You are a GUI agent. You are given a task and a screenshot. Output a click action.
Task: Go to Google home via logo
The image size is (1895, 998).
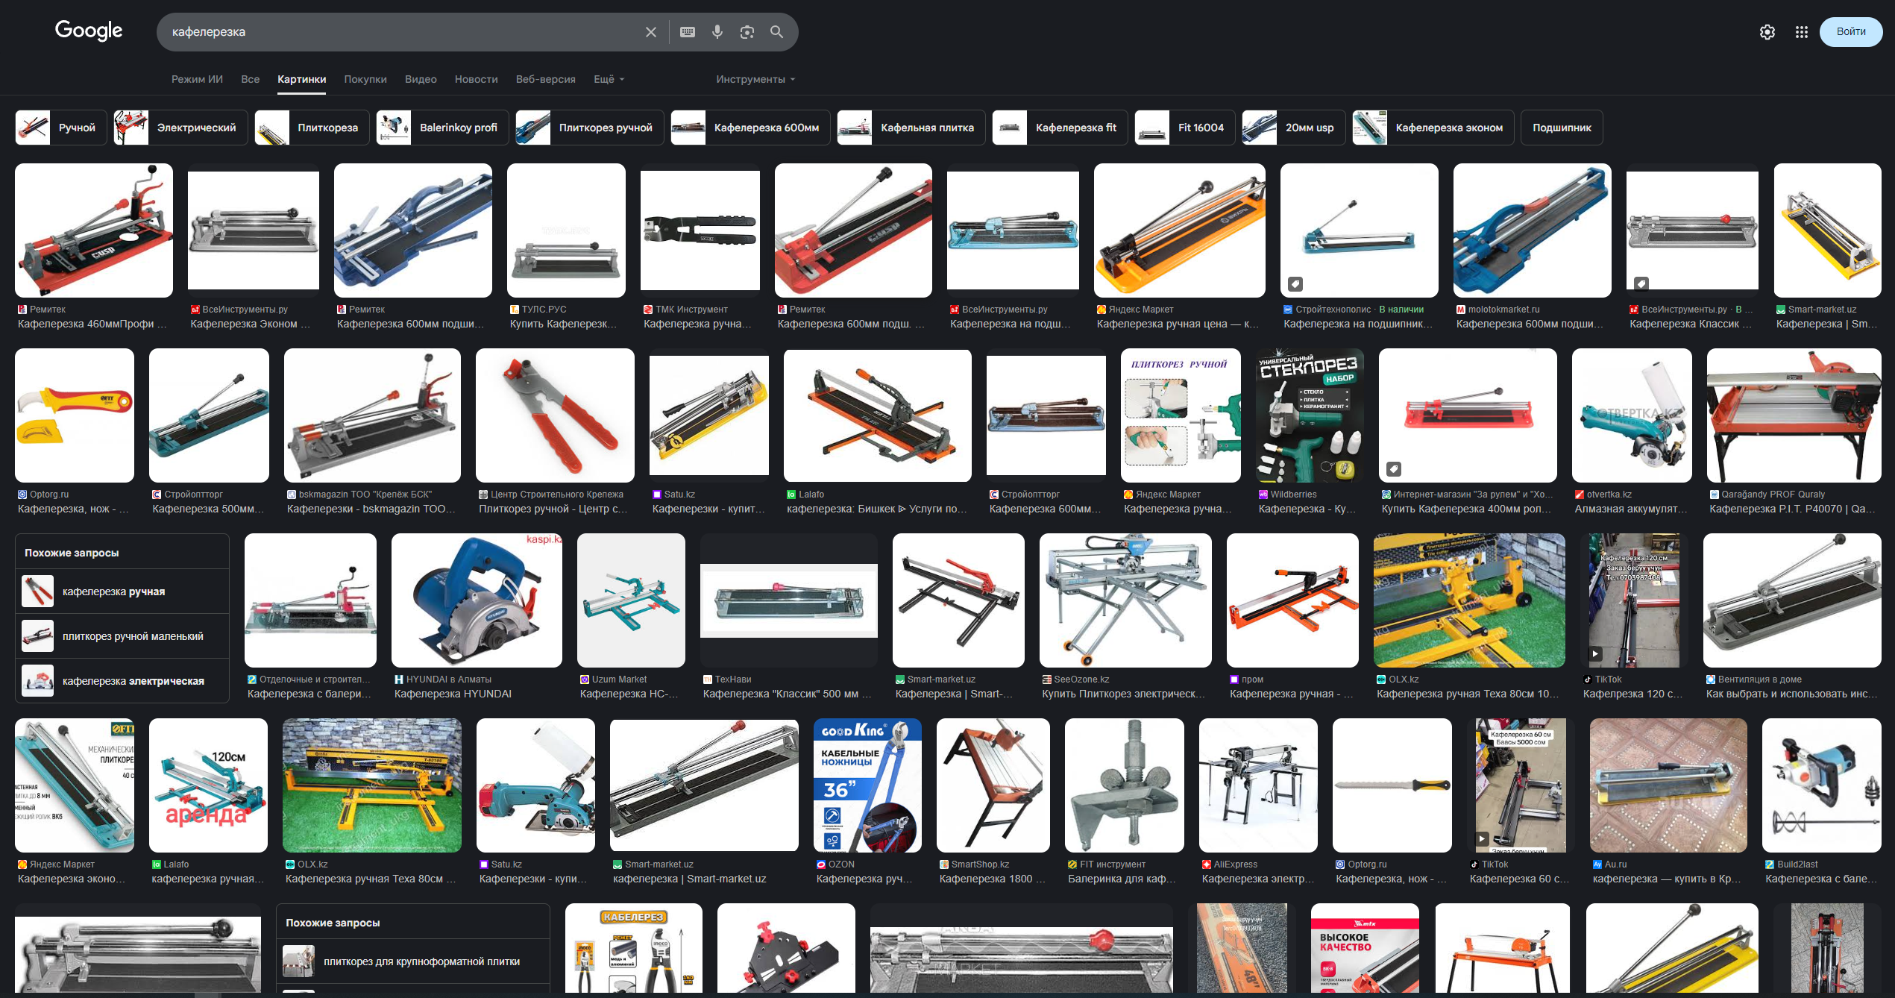click(89, 31)
